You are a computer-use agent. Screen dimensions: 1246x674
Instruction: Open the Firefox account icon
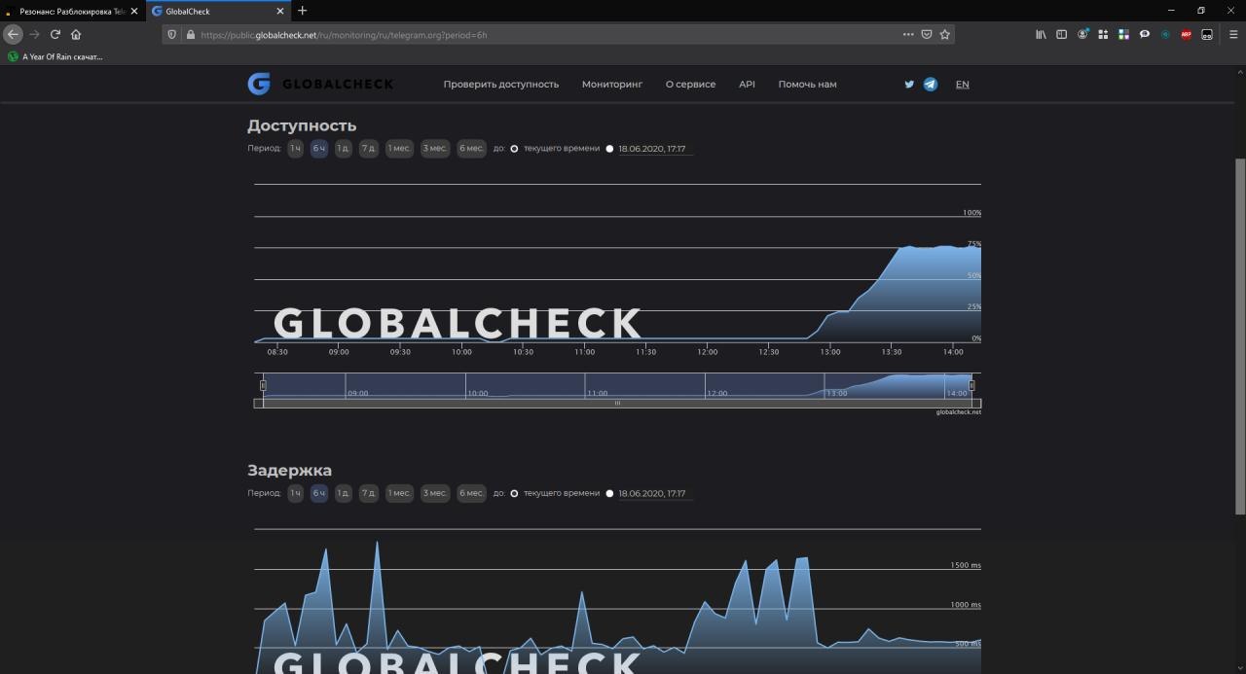pos(1082,34)
